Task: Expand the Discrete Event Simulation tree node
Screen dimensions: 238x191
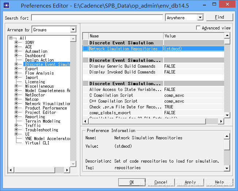Action: pos(16,64)
